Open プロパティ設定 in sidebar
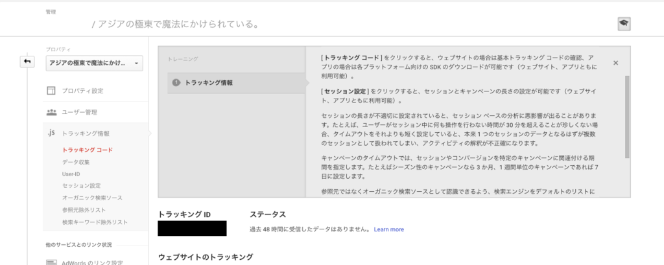The image size is (664, 265). click(x=82, y=91)
